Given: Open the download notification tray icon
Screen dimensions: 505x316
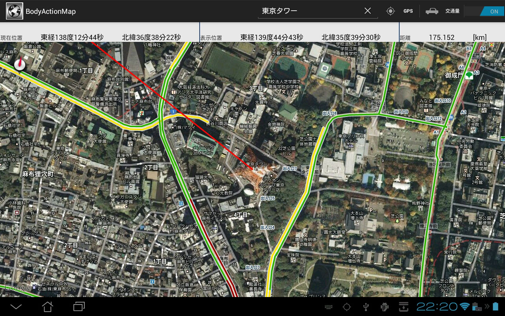Looking at the screenshot, I should pos(403,307).
